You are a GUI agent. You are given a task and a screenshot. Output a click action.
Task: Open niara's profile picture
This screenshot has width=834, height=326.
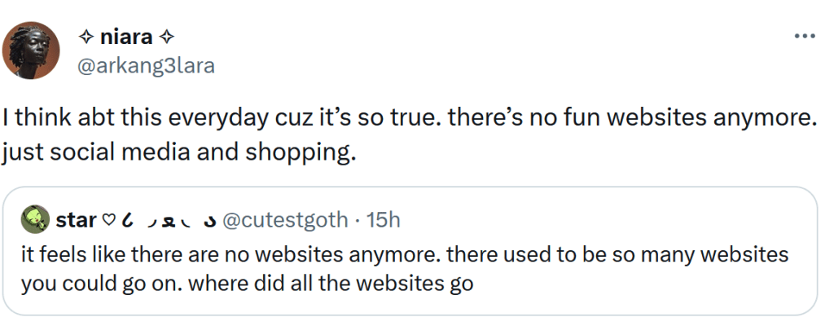click(32, 51)
